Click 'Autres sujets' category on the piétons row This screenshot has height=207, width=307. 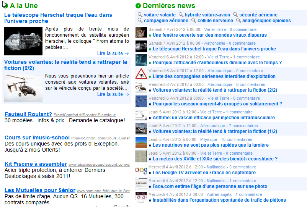pos(219,194)
